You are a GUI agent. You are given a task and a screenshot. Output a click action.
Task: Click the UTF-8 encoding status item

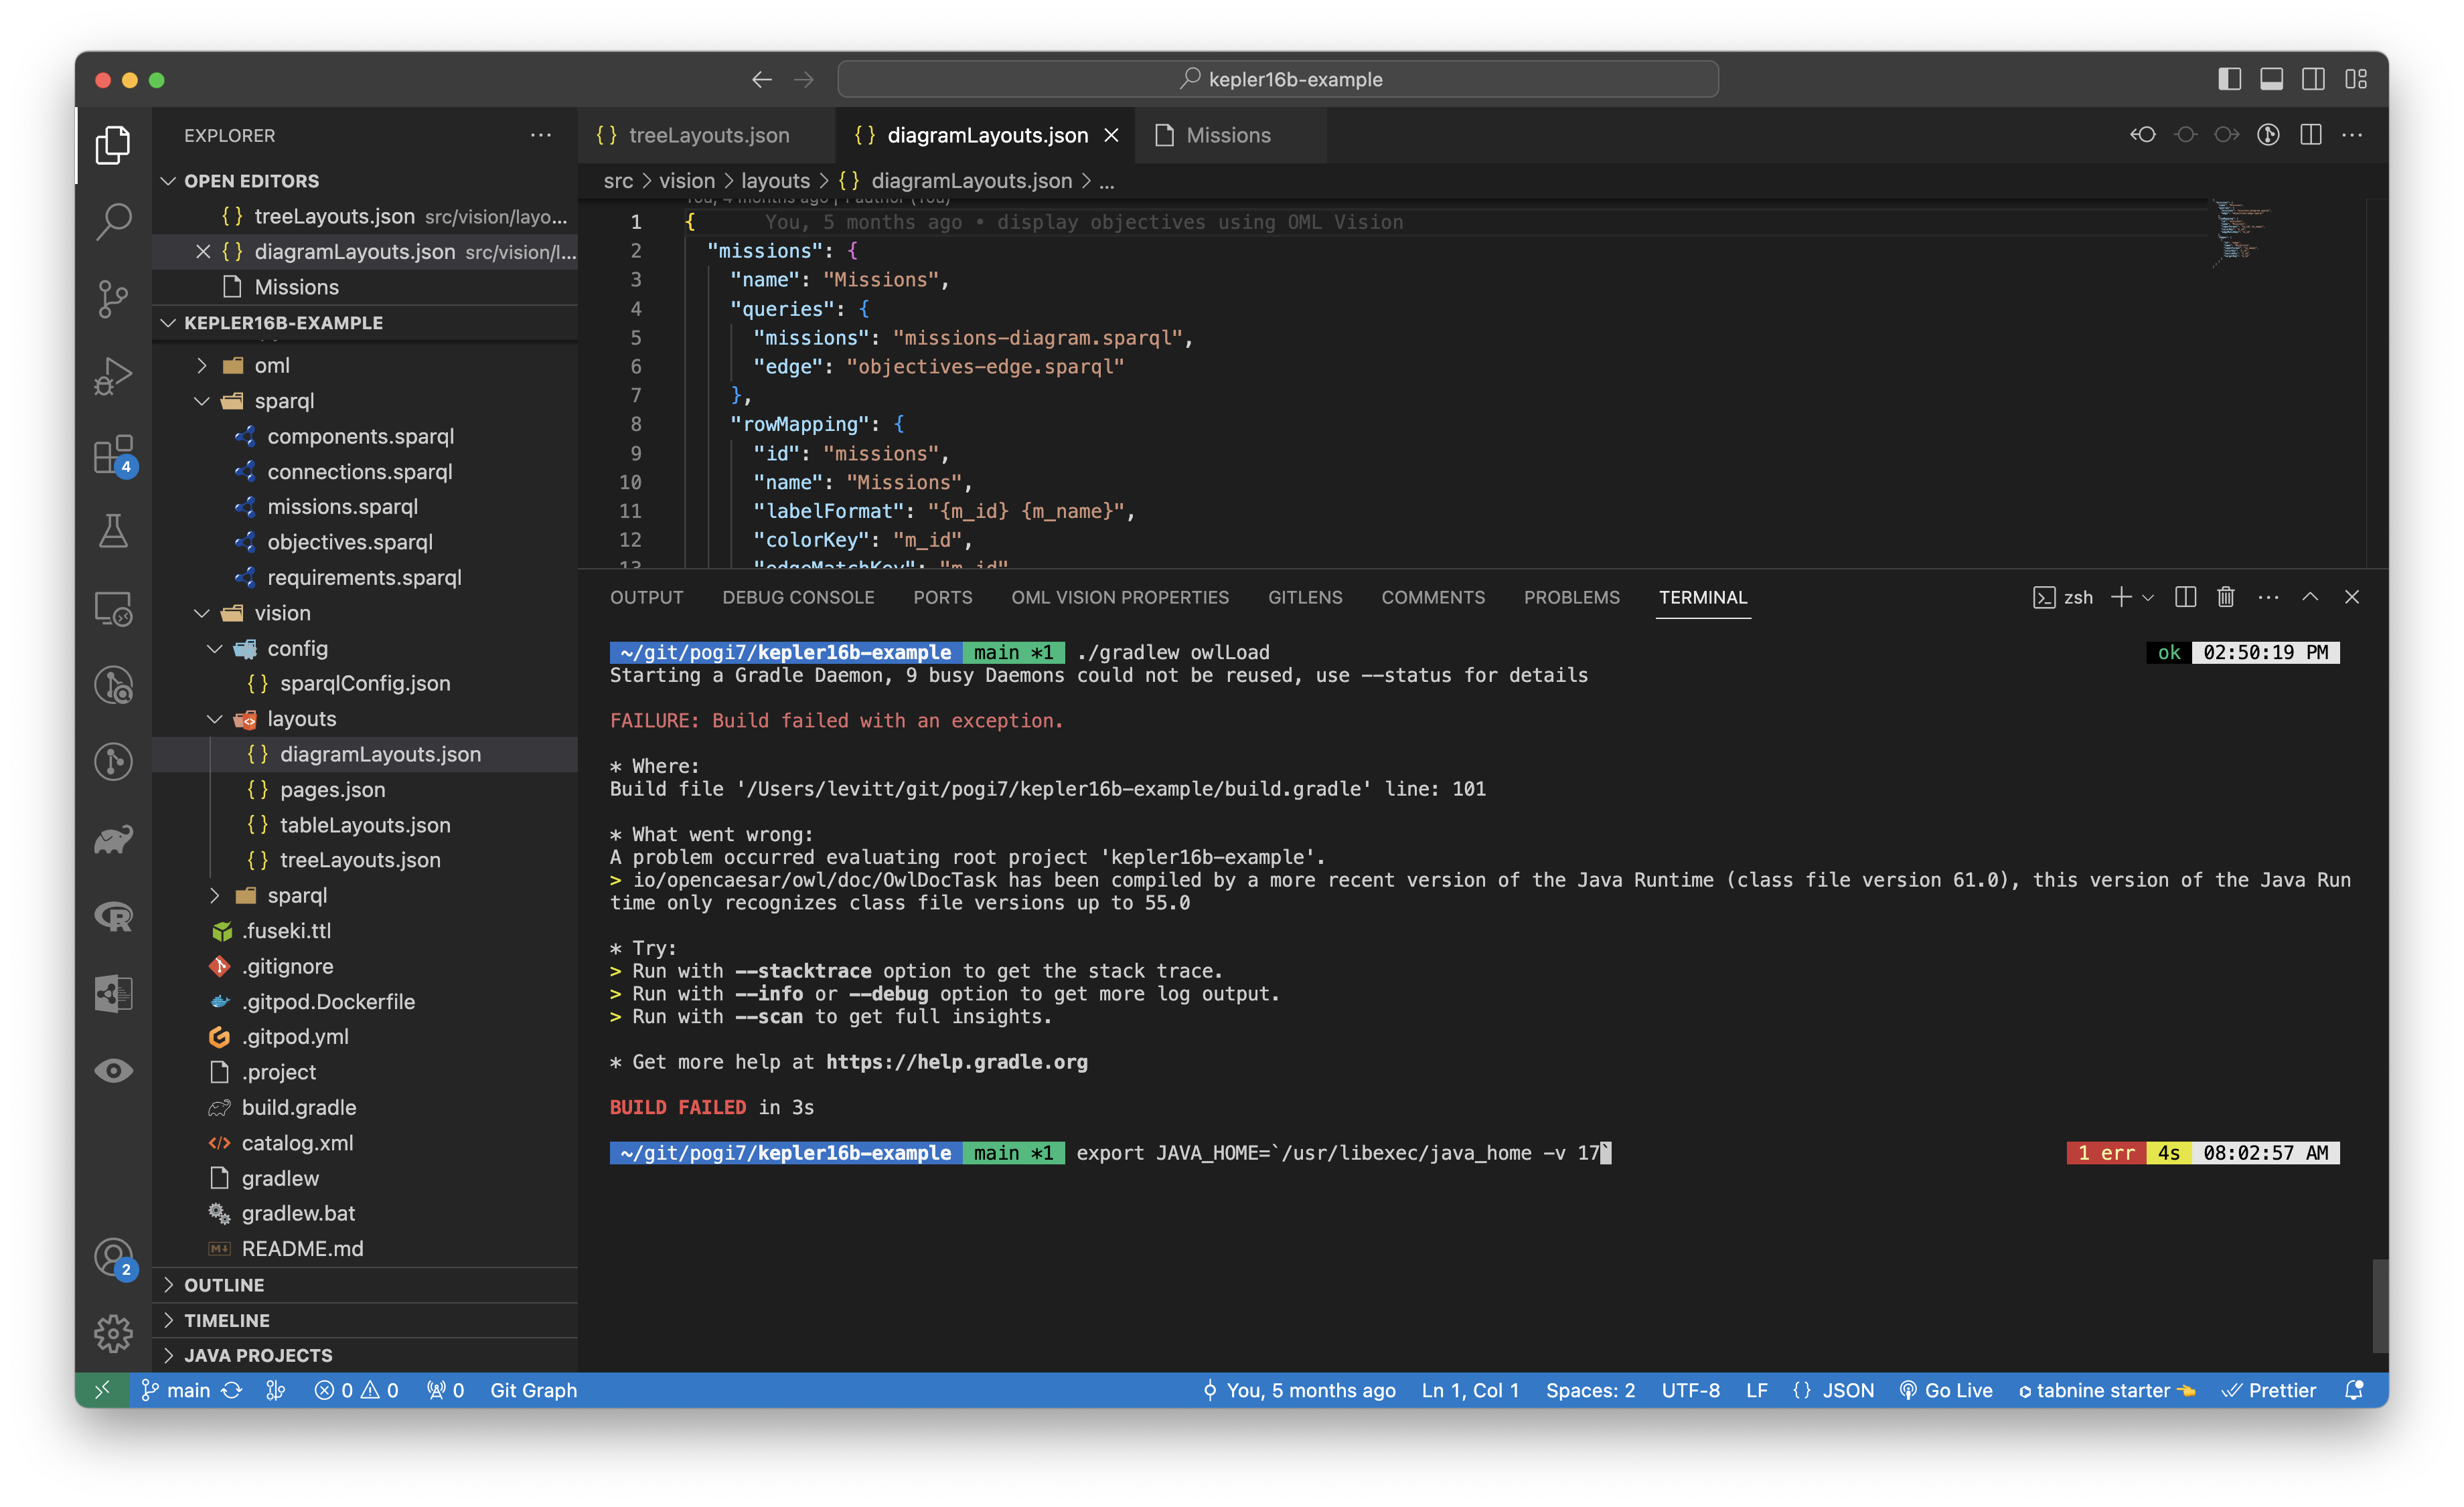(x=1690, y=1390)
